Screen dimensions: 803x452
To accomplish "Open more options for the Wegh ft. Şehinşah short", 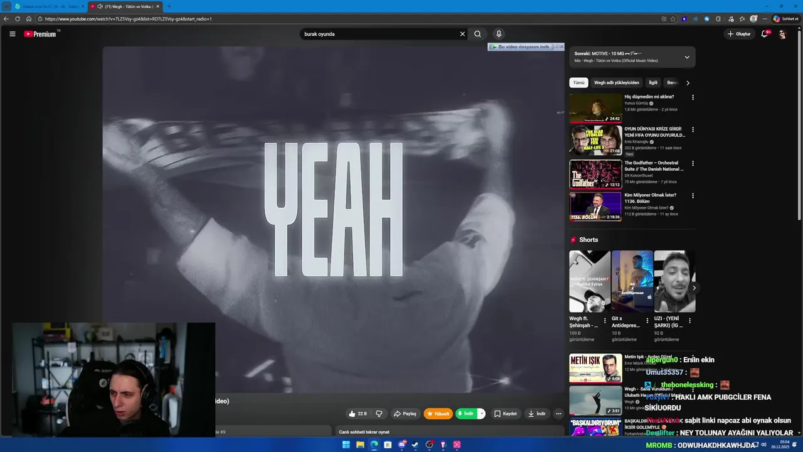I will tap(605, 321).
